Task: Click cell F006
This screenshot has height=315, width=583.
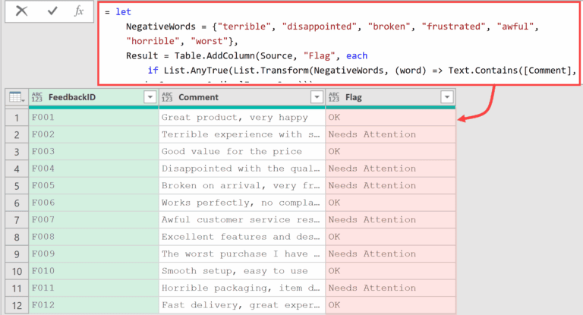Action: coord(93,203)
